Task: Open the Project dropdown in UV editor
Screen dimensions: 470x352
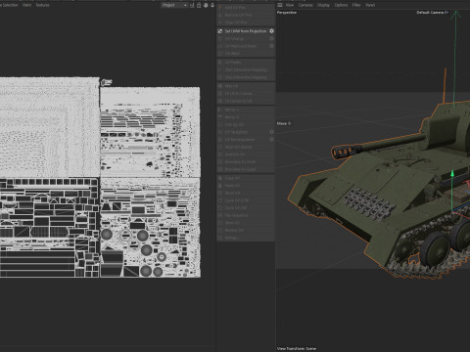Action: pyautogui.click(x=174, y=5)
